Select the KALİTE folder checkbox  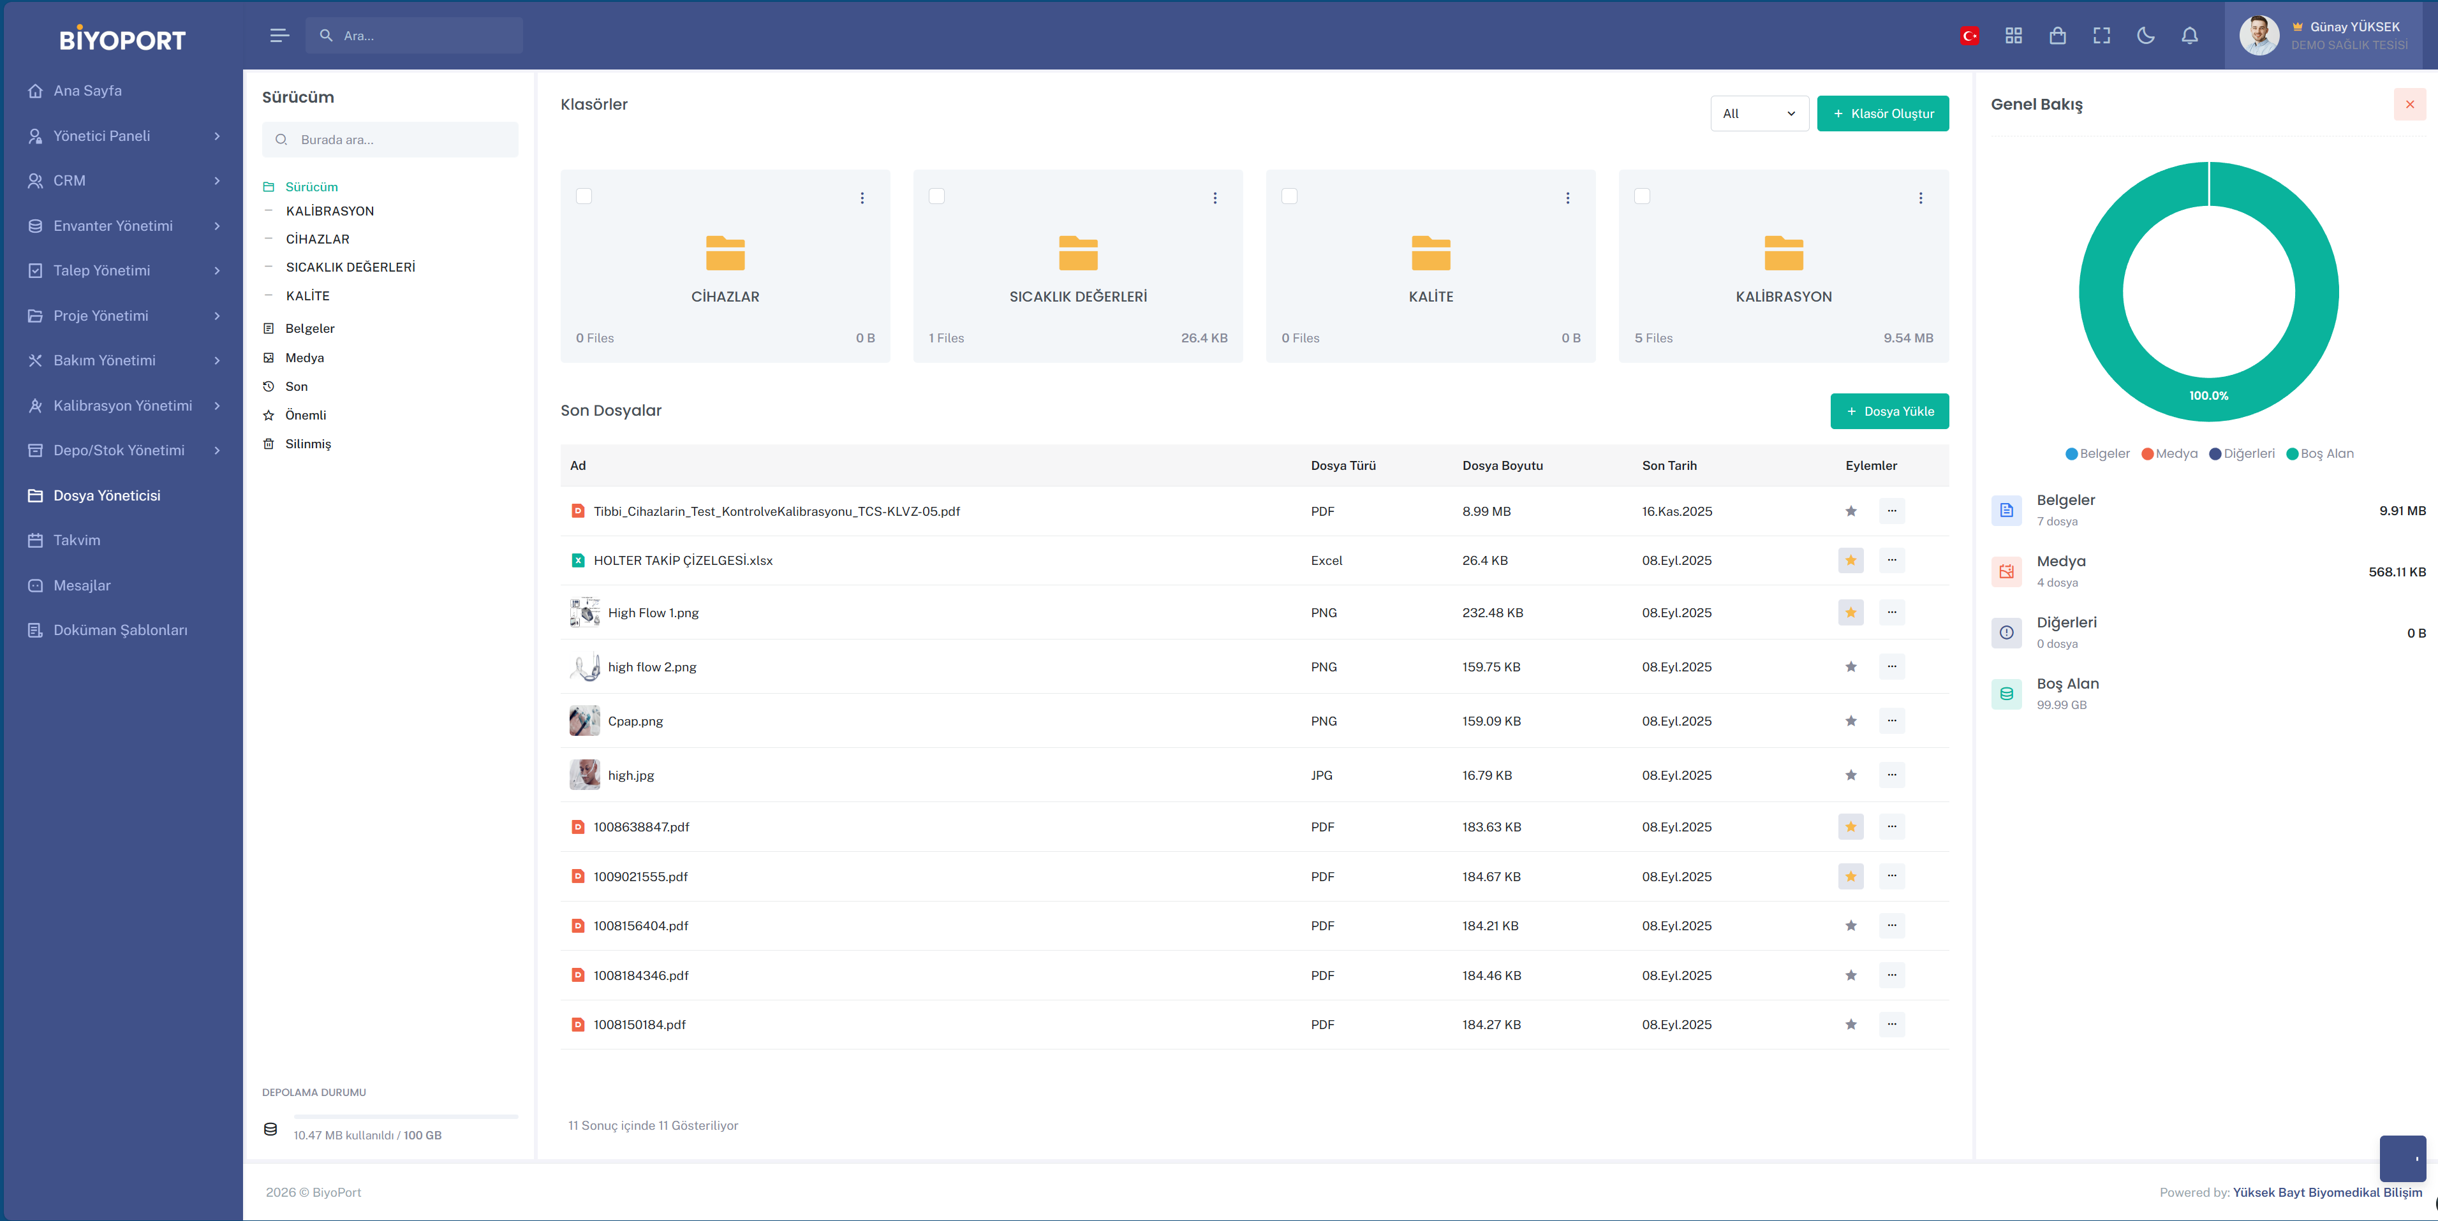point(1289,196)
